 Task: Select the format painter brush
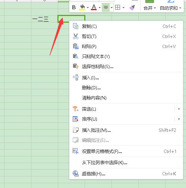point(132,7)
